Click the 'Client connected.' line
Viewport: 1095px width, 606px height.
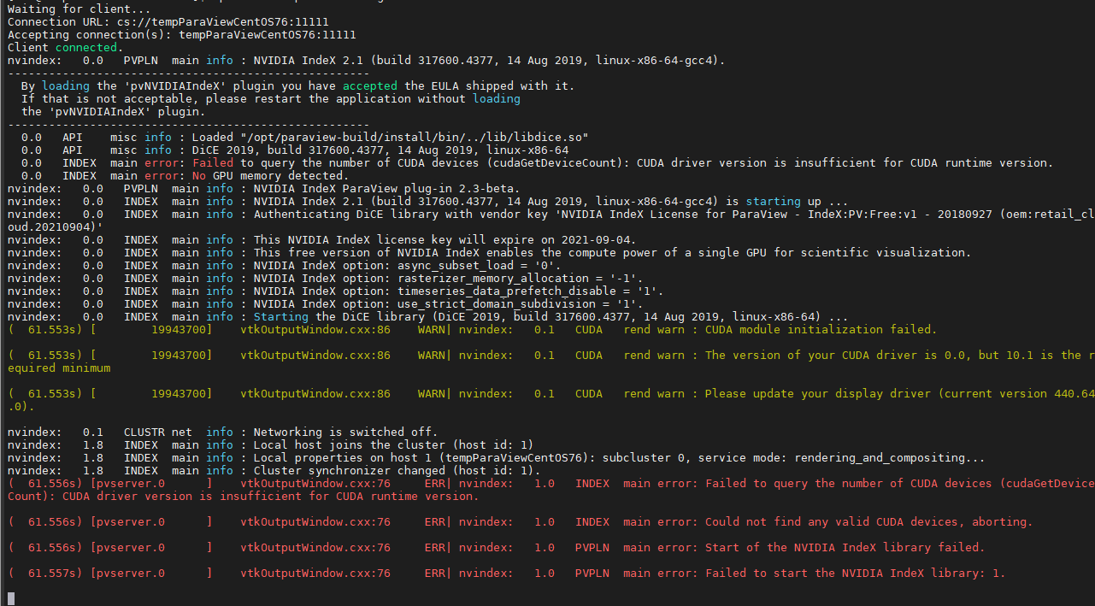[x=66, y=47]
